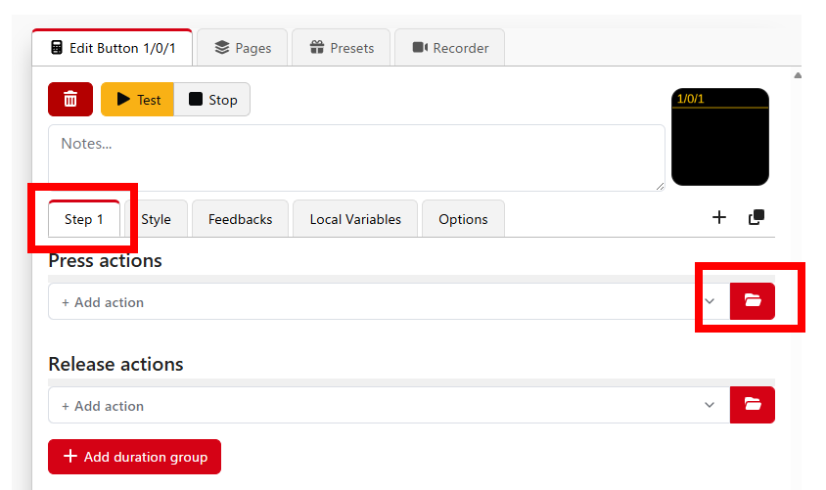
Task: Open the Press actions folder browse button
Action: pos(753,301)
